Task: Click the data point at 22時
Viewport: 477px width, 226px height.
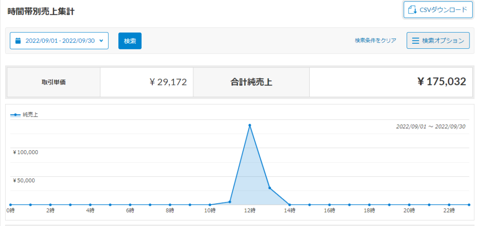Action: tap(450, 205)
